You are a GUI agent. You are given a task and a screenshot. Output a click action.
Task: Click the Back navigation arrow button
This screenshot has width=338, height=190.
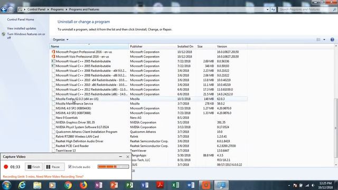tap(4, 9)
